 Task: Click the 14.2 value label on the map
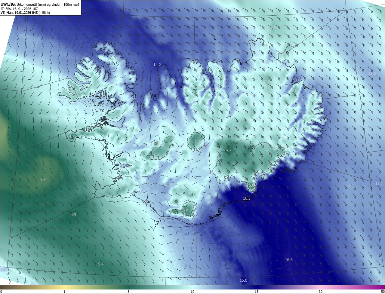(x=157, y=65)
